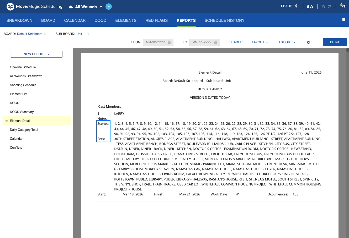Click the Redo arrow icon
The height and width of the screenshot is (238, 349).
pos(329,7)
